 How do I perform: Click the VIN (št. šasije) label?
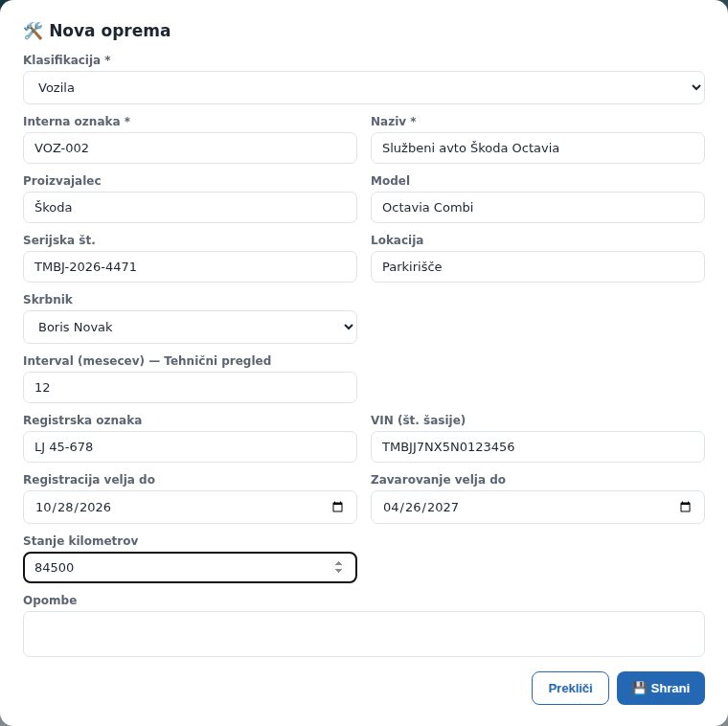point(418,420)
